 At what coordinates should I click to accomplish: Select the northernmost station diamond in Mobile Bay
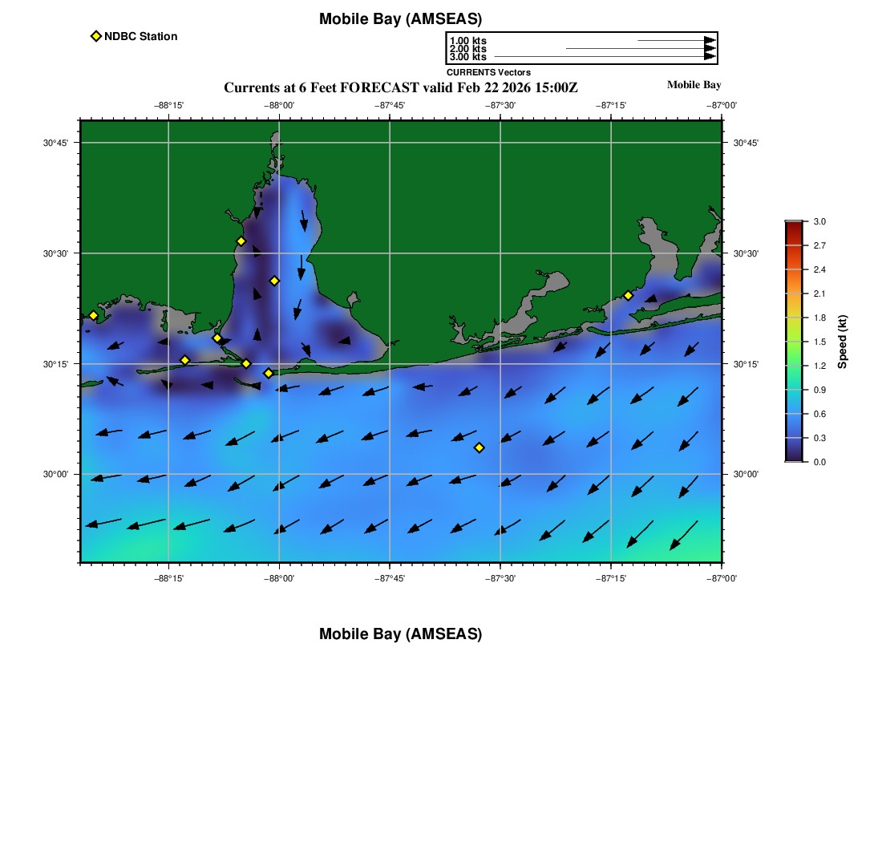click(x=241, y=241)
